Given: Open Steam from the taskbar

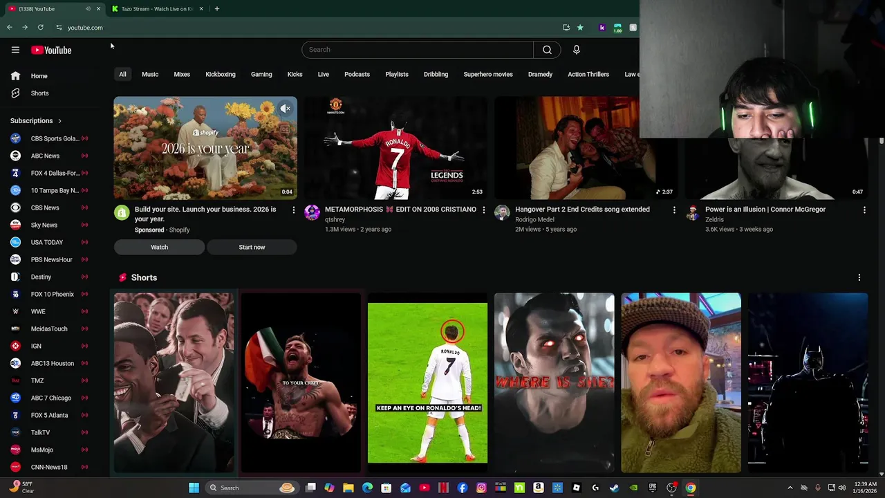Looking at the screenshot, I should 614,488.
